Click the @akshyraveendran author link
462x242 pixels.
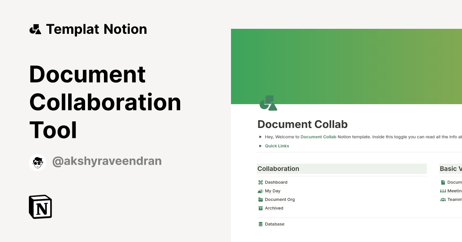point(108,161)
